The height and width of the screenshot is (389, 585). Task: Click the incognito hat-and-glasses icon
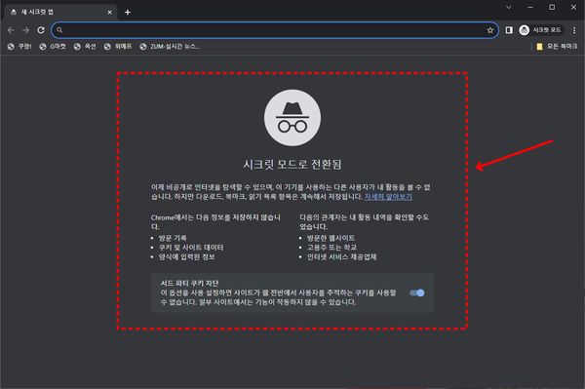pyautogui.click(x=292, y=118)
